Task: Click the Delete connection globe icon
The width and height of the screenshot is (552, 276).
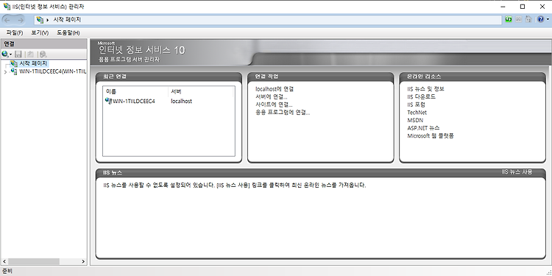Action: tap(43, 54)
